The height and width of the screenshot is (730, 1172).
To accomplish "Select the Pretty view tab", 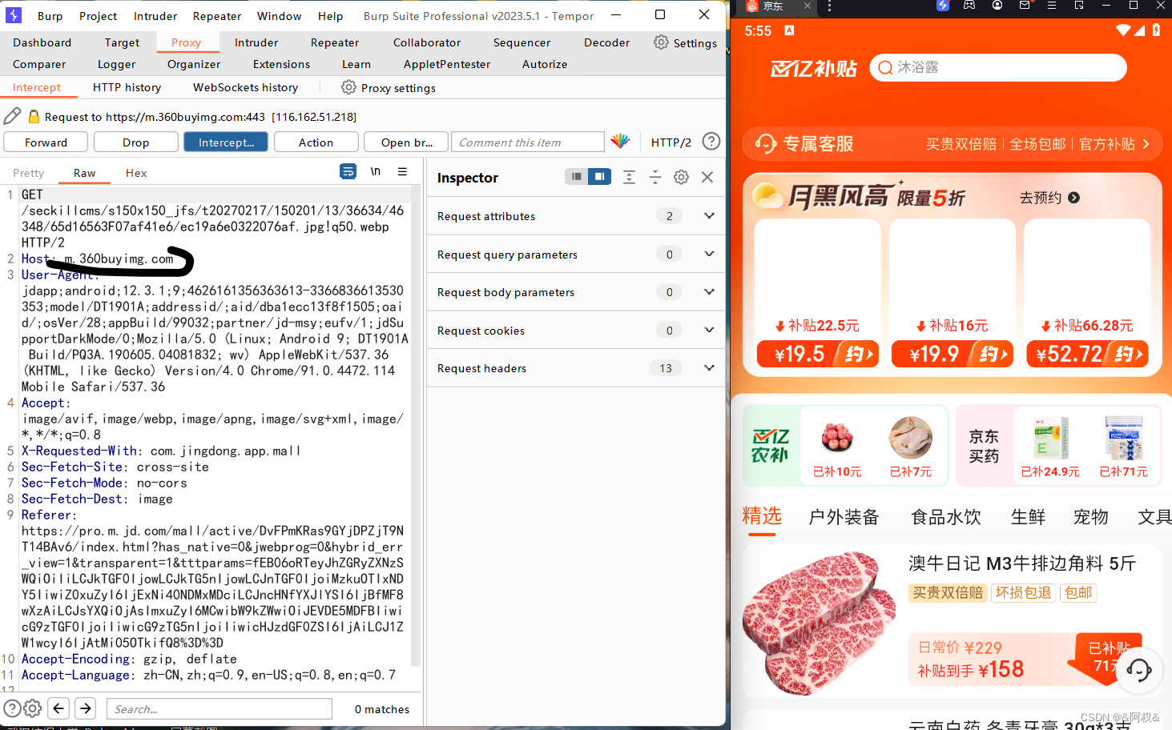I will [x=28, y=173].
